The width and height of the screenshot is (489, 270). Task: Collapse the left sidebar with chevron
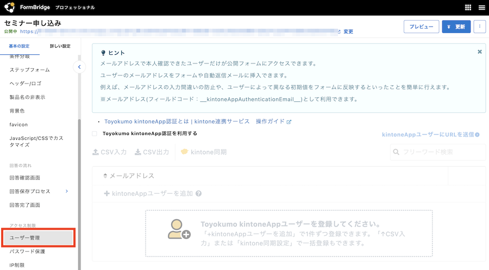79,67
